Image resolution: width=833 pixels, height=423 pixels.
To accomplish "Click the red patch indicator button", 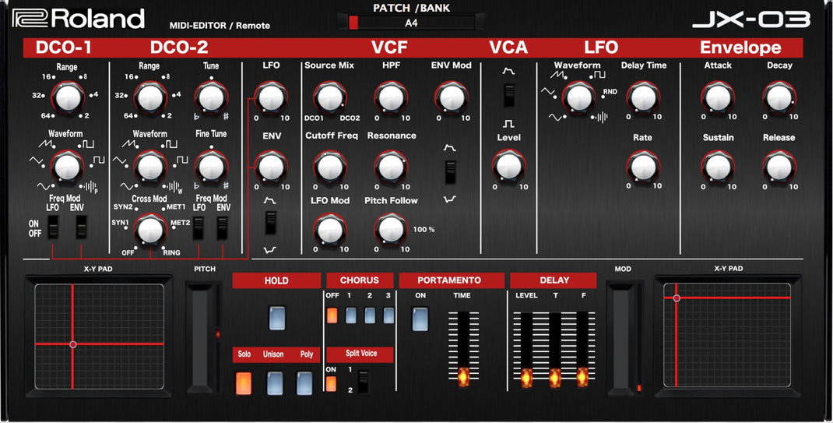I will pyautogui.click(x=353, y=23).
